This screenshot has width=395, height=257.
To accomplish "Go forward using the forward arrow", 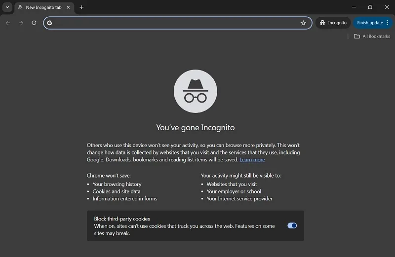I will tap(21, 23).
